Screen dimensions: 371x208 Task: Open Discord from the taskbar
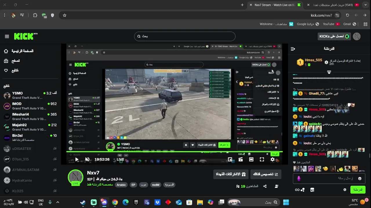[104, 202]
